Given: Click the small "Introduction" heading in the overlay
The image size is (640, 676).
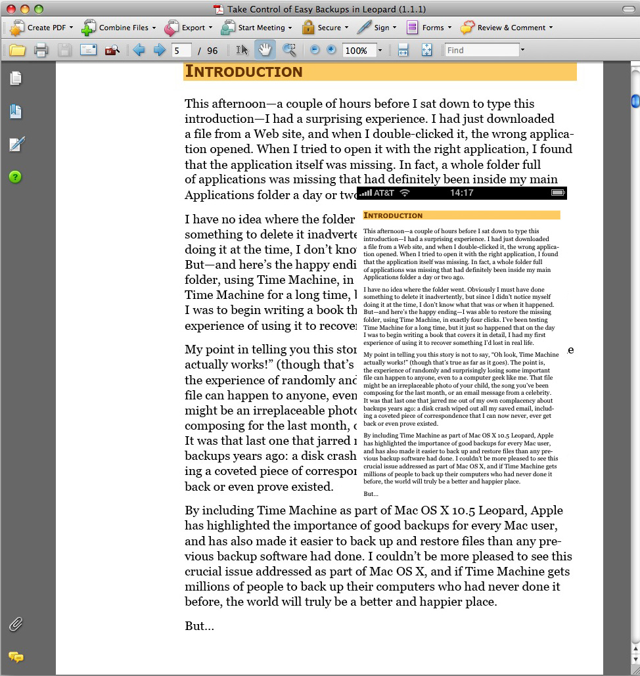Looking at the screenshot, I should [x=393, y=215].
